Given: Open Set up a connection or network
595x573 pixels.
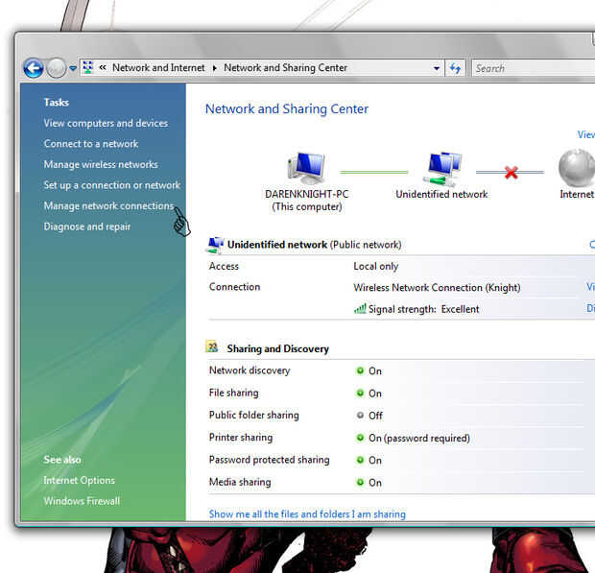Looking at the screenshot, I should click(x=112, y=185).
